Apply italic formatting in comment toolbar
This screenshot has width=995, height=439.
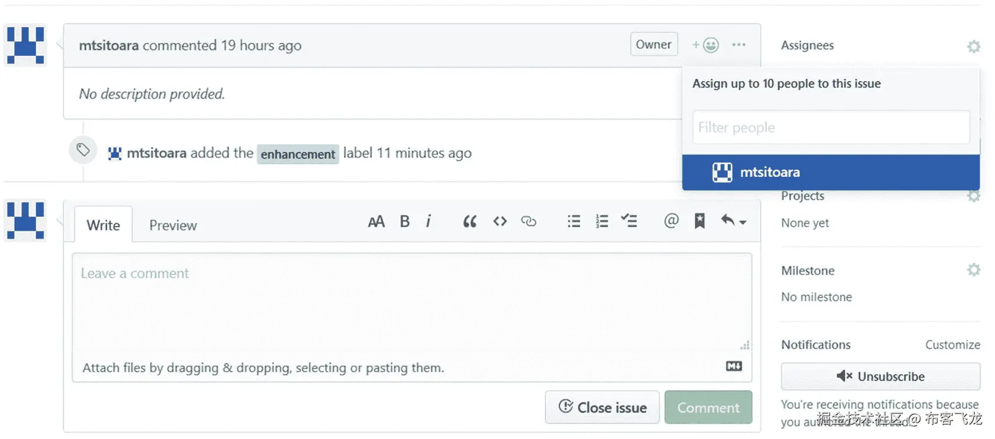pyautogui.click(x=429, y=222)
